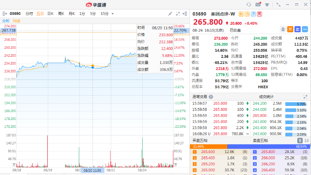Click ask level 3 price 266.200
This screenshot has height=175, width=311.
click(x=268, y=164)
